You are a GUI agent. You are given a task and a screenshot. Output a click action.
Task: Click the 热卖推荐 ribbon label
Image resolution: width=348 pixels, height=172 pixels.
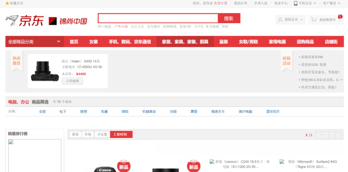coord(17,61)
